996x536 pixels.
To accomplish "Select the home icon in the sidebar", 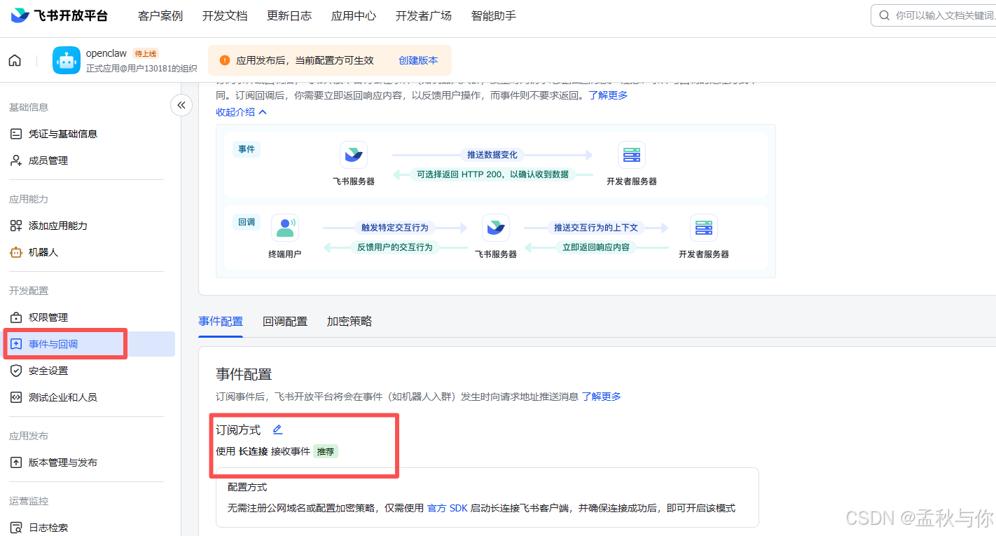I will (15, 60).
